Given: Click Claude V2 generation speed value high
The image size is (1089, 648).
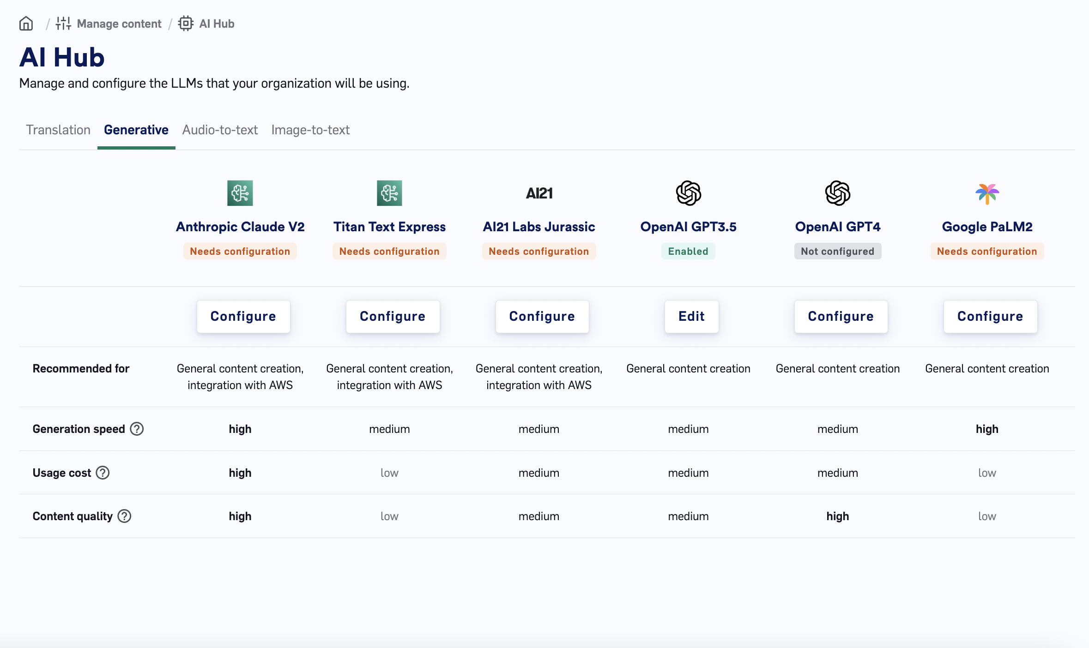Looking at the screenshot, I should click(x=240, y=429).
